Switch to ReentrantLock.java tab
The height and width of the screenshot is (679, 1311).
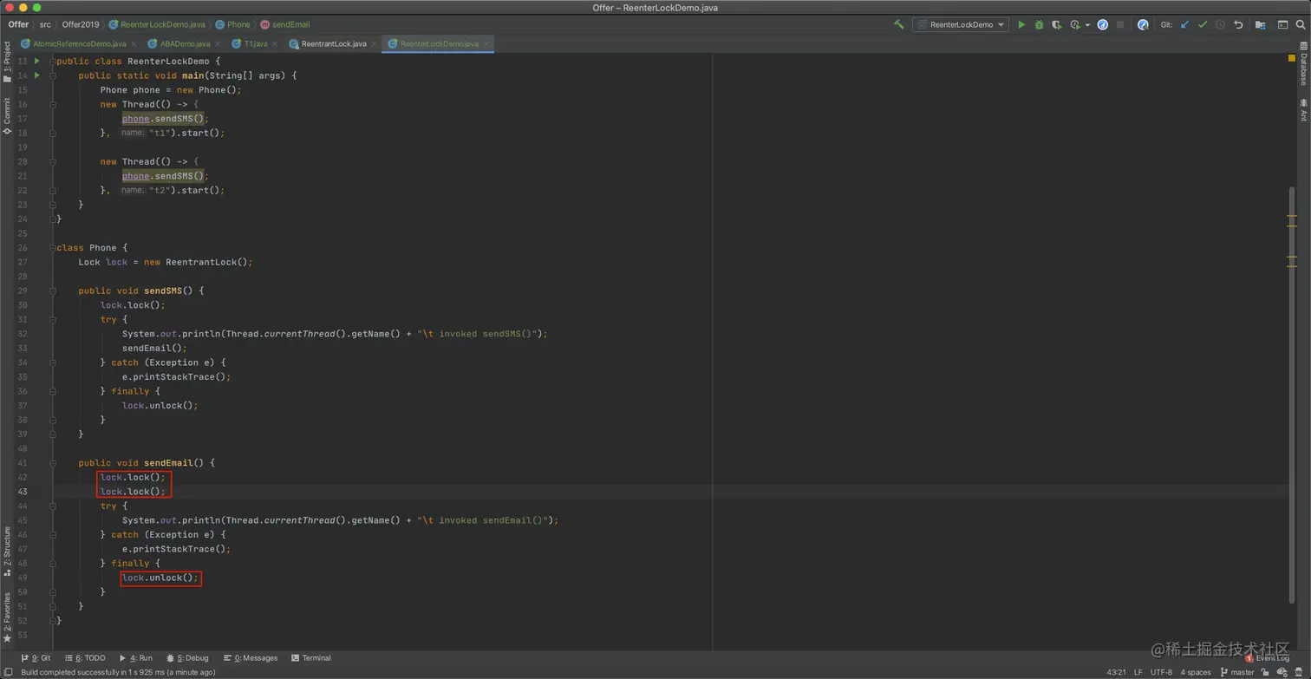coord(334,43)
